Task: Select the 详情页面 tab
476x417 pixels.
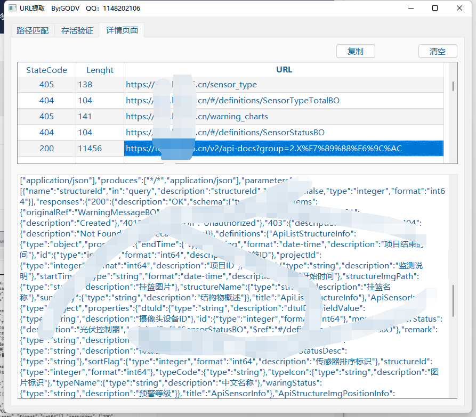Action: coord(122,30)
